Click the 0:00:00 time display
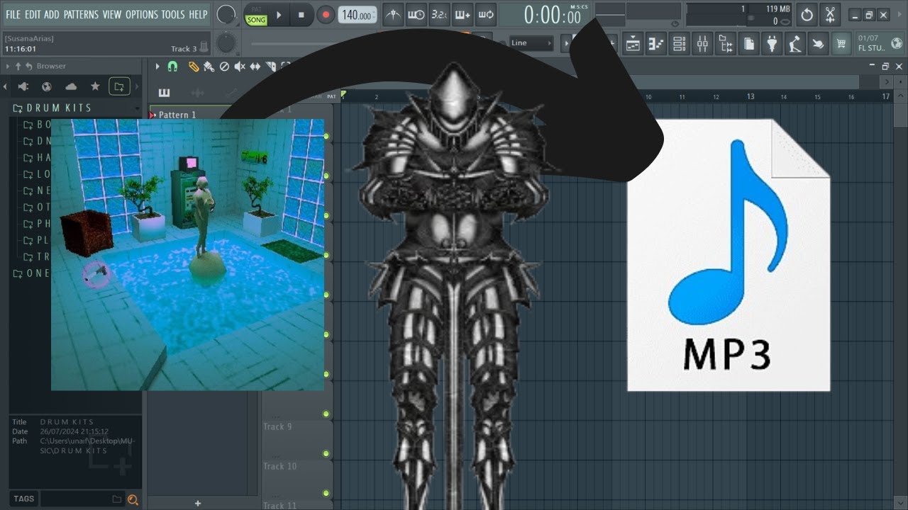908x510 pixels. 552,15
